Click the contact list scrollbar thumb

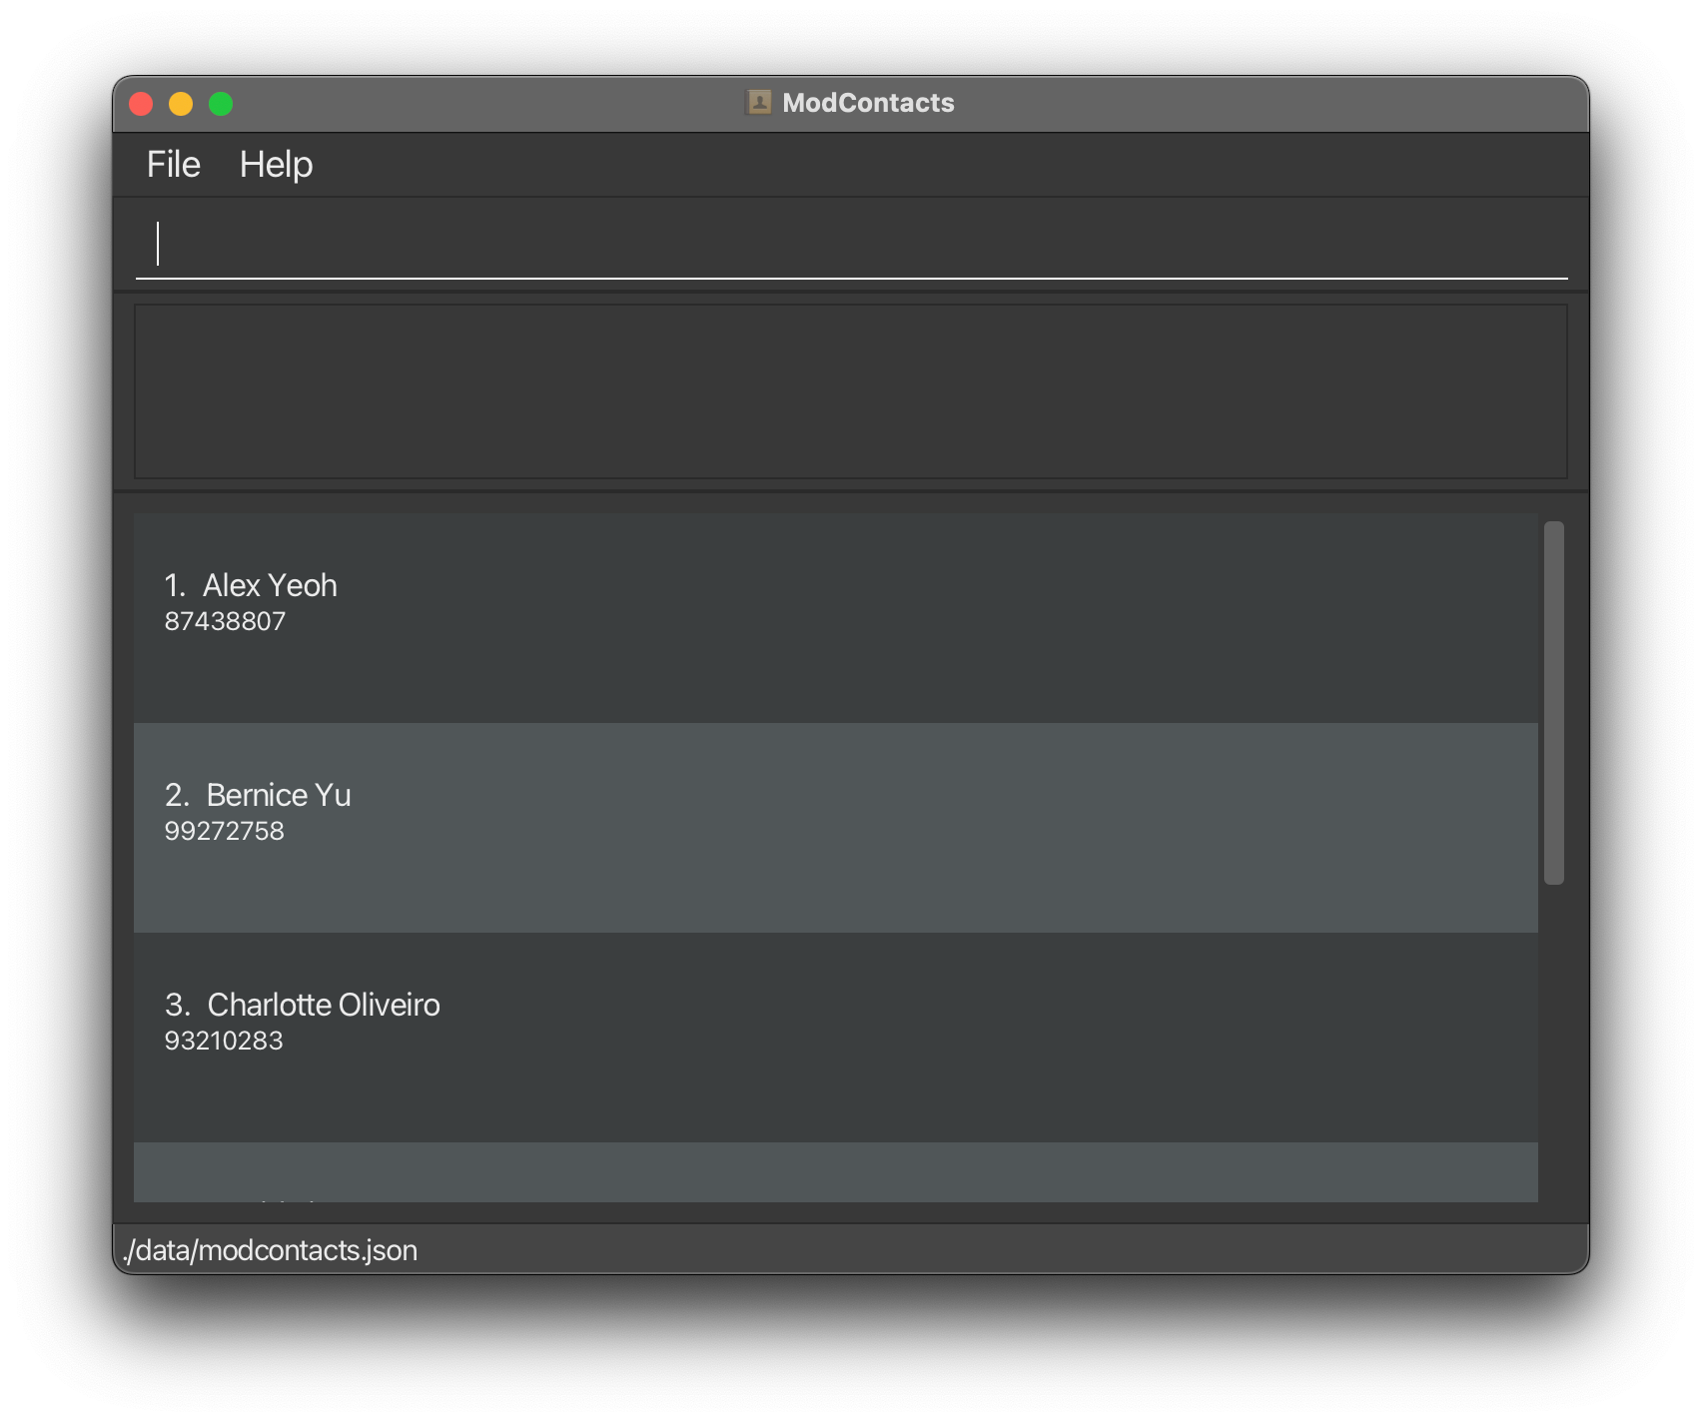[1553, 702]
